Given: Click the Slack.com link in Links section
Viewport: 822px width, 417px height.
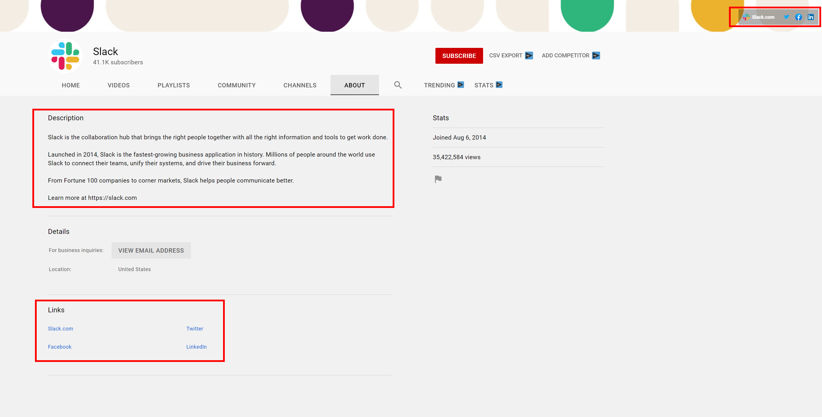Looking at the screenshot, I should 60,328.
